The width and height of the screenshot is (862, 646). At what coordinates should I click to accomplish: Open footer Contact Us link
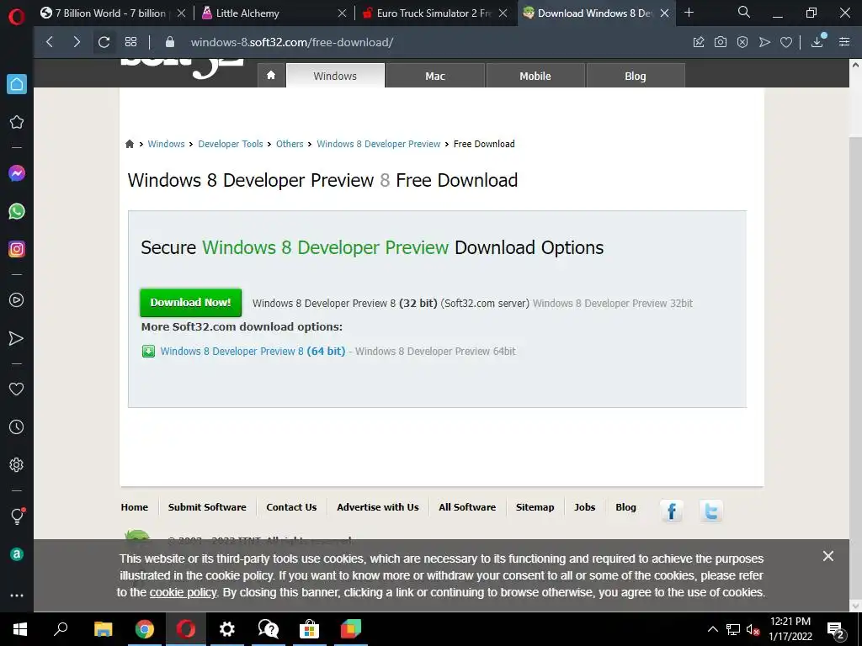click(x=291, y=507)
